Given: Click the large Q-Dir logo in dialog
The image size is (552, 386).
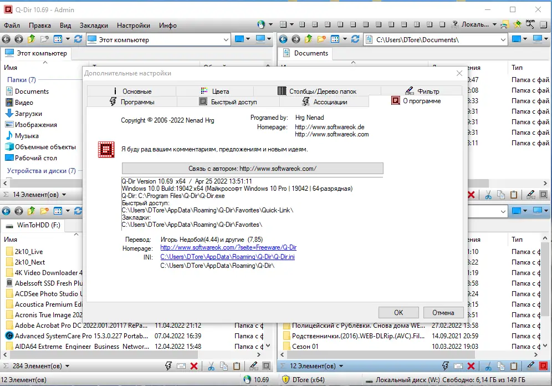Looking at the screenshot, I should [106, 149].
